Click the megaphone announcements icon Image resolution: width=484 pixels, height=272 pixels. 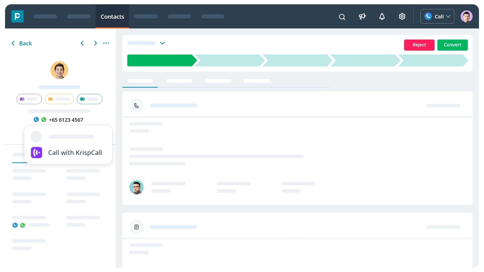click(x=362, y=16)
